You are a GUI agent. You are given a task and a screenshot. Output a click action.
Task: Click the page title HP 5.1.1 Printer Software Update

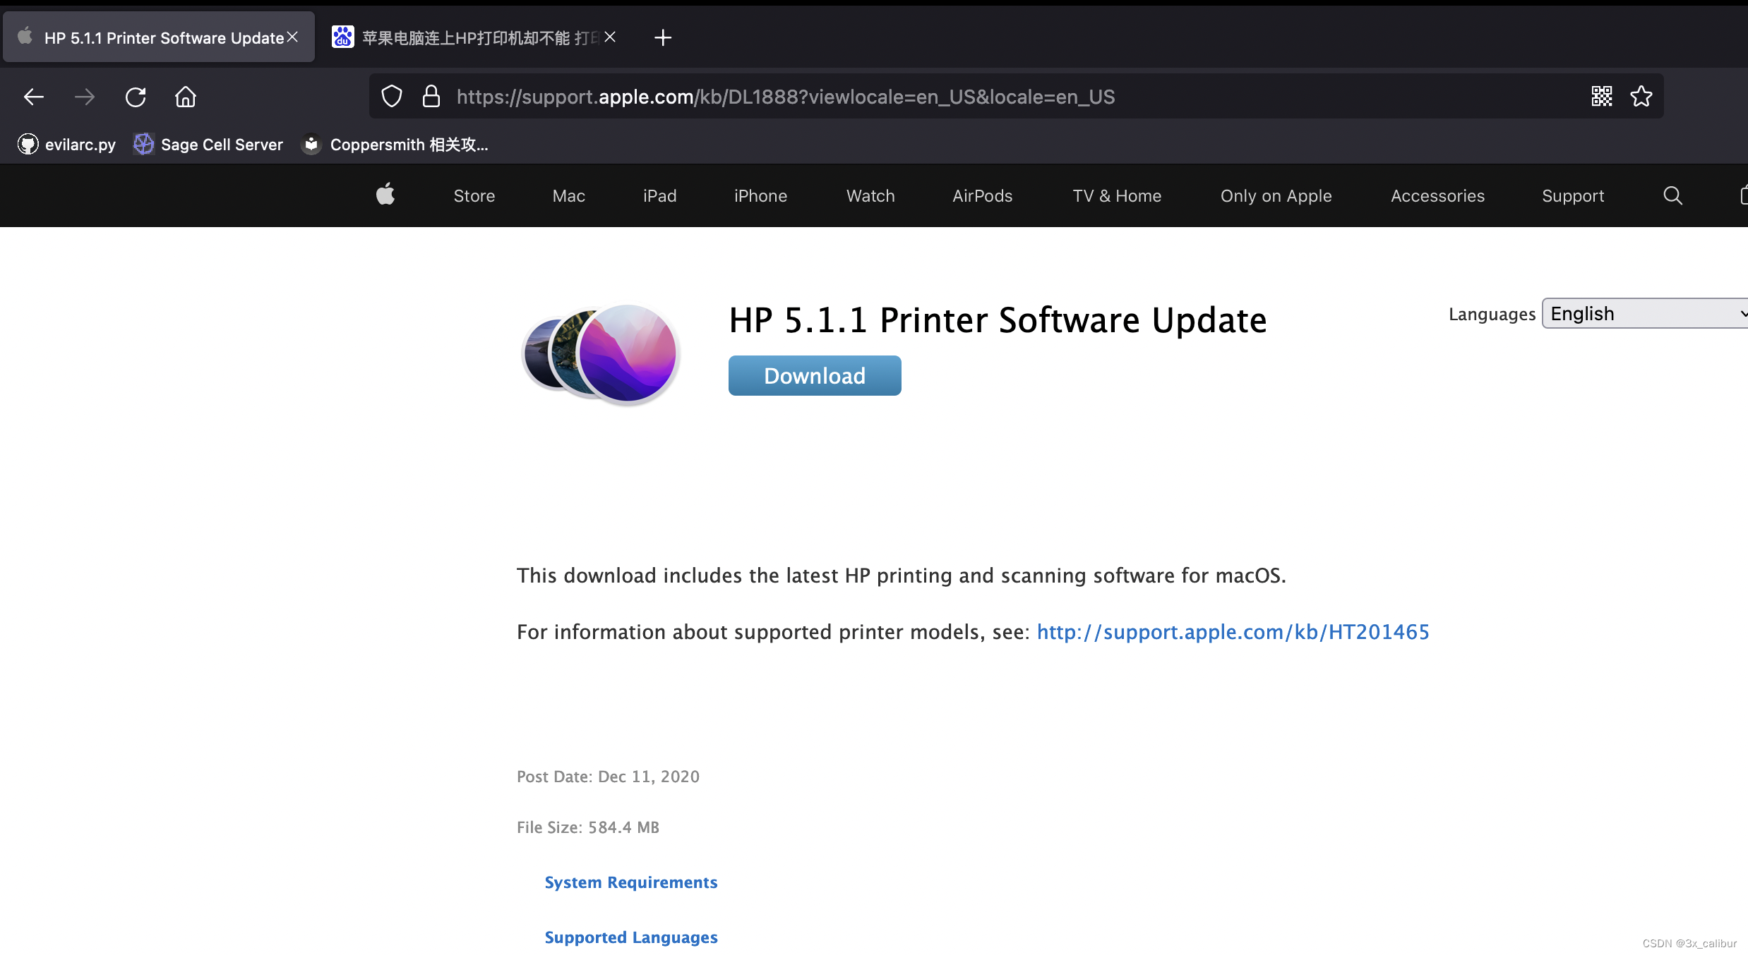[998, 320]
